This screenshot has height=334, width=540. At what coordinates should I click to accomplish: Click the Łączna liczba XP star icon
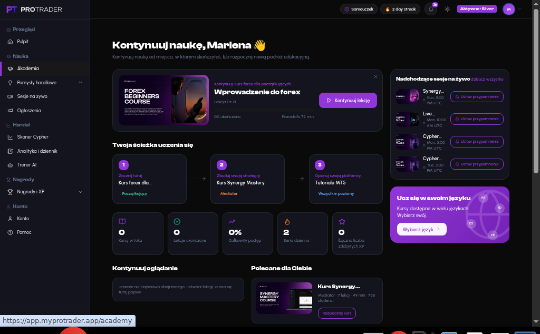point(342,221)
